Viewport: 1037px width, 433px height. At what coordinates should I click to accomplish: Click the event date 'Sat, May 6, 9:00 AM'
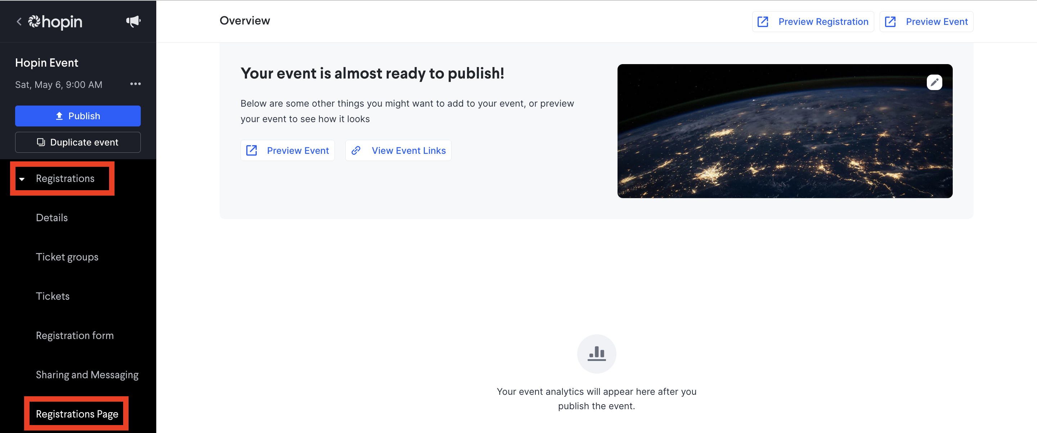point(58,85)
